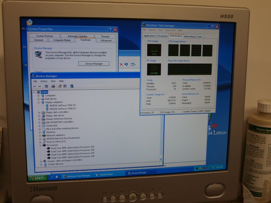The height and width of the screenshot is (203, 271).
Task: Open the View menu in Device Manager
Action: (x=53, y=81)
